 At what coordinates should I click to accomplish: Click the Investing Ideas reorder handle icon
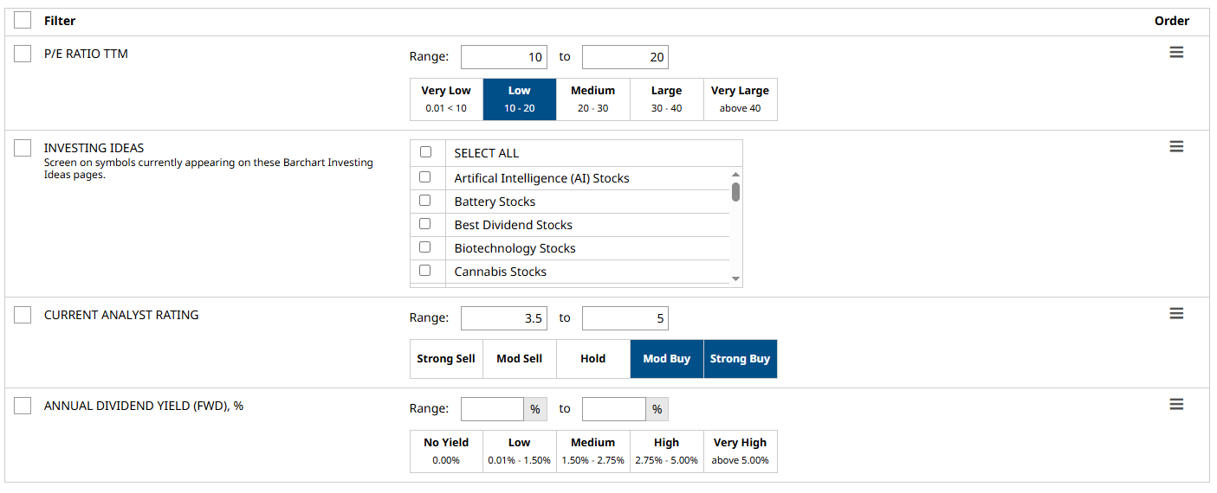pos(1176,147)
